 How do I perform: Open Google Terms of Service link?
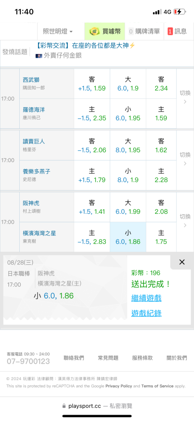(x=157, y=386)
